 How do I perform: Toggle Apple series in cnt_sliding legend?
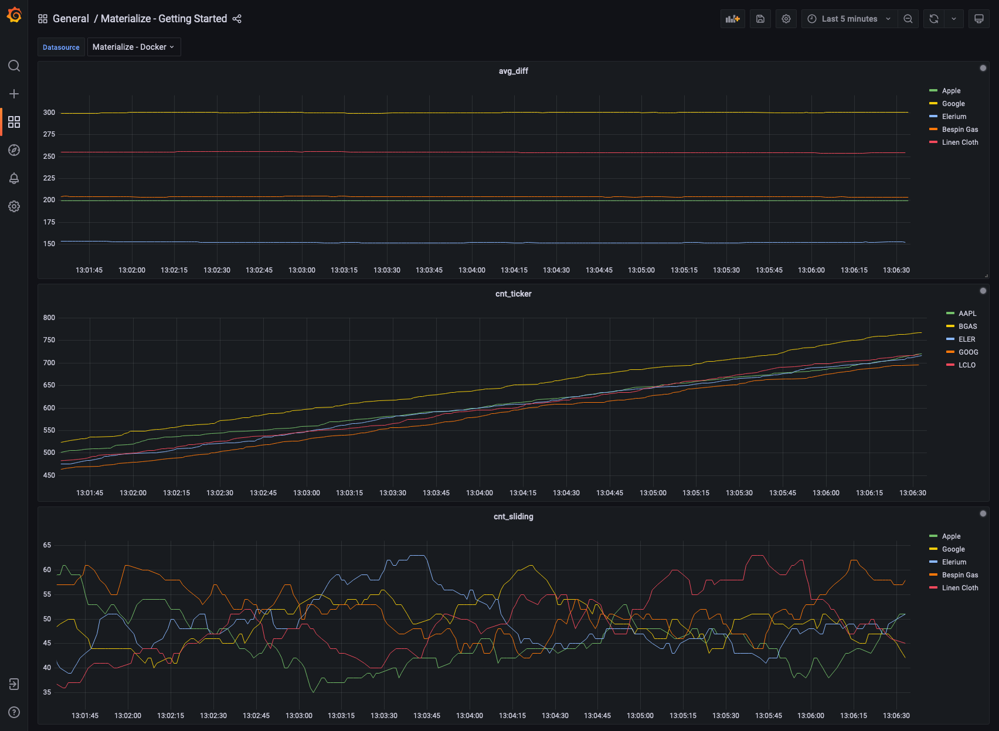(951, 536)
